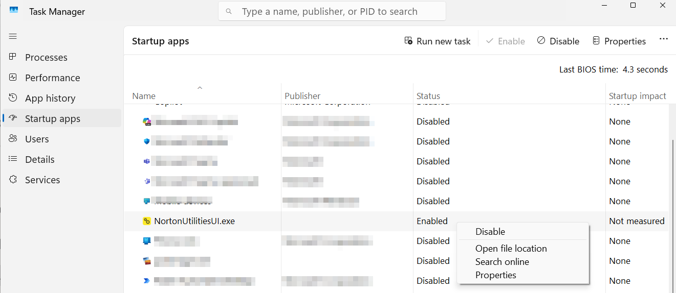
Task: Click the Task Manager app icon in title bar
Action: click(x=14, y=11)
